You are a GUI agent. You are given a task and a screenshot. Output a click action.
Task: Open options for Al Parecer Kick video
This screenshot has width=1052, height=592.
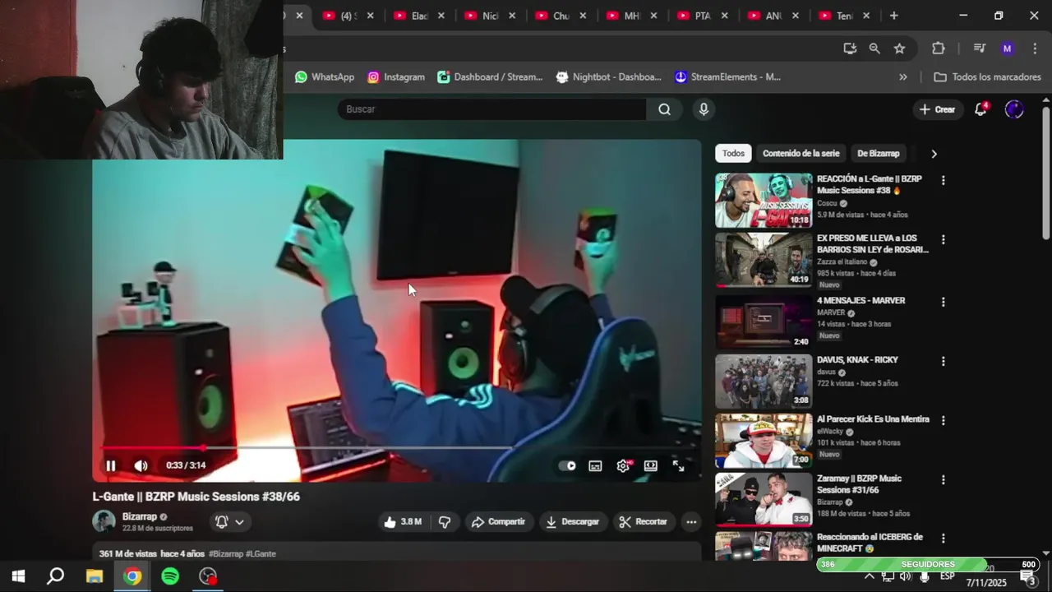tap(944, 420)
